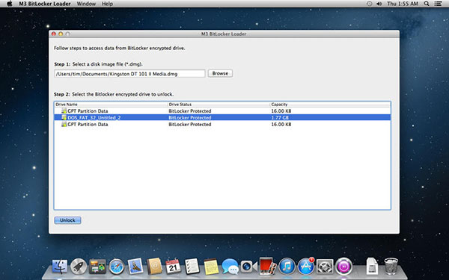The width and height of the screenshot is (449, 280).
Task: Open System Preferences gear icon
Action: [x=325, y=267]
